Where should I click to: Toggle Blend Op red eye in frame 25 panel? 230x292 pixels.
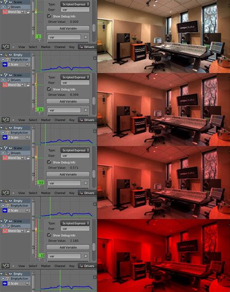coord(5,85)
